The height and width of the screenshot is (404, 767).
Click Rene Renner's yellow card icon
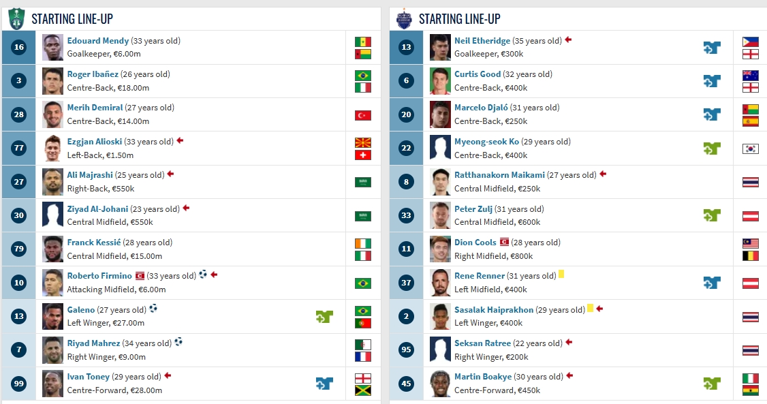tap(561, 275)
